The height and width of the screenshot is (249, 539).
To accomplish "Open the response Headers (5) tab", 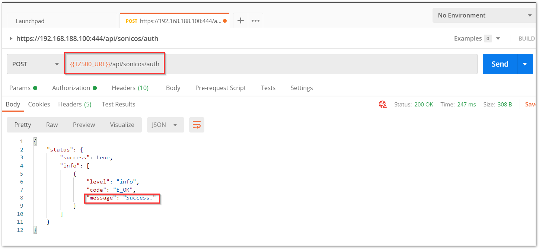I will click(x=75, y=104).
